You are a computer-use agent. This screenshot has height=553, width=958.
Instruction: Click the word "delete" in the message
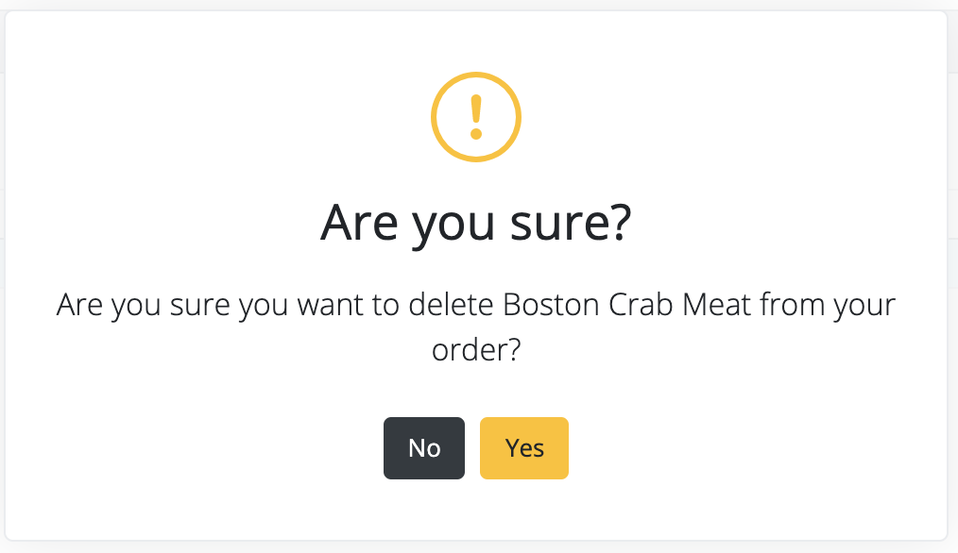[x=451, y=305]
